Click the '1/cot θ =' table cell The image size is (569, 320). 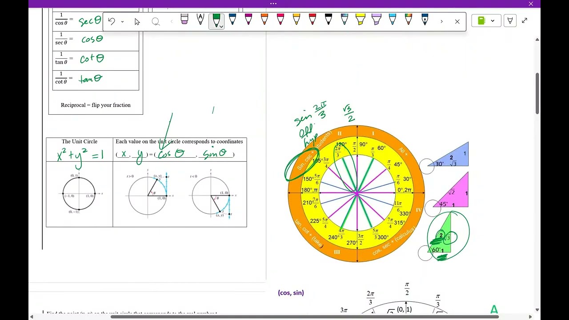96,80
